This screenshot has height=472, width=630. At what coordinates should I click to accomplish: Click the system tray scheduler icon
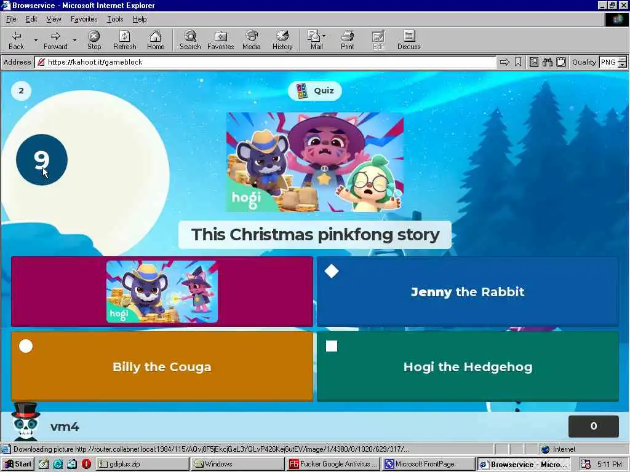[x=586, y=464]
